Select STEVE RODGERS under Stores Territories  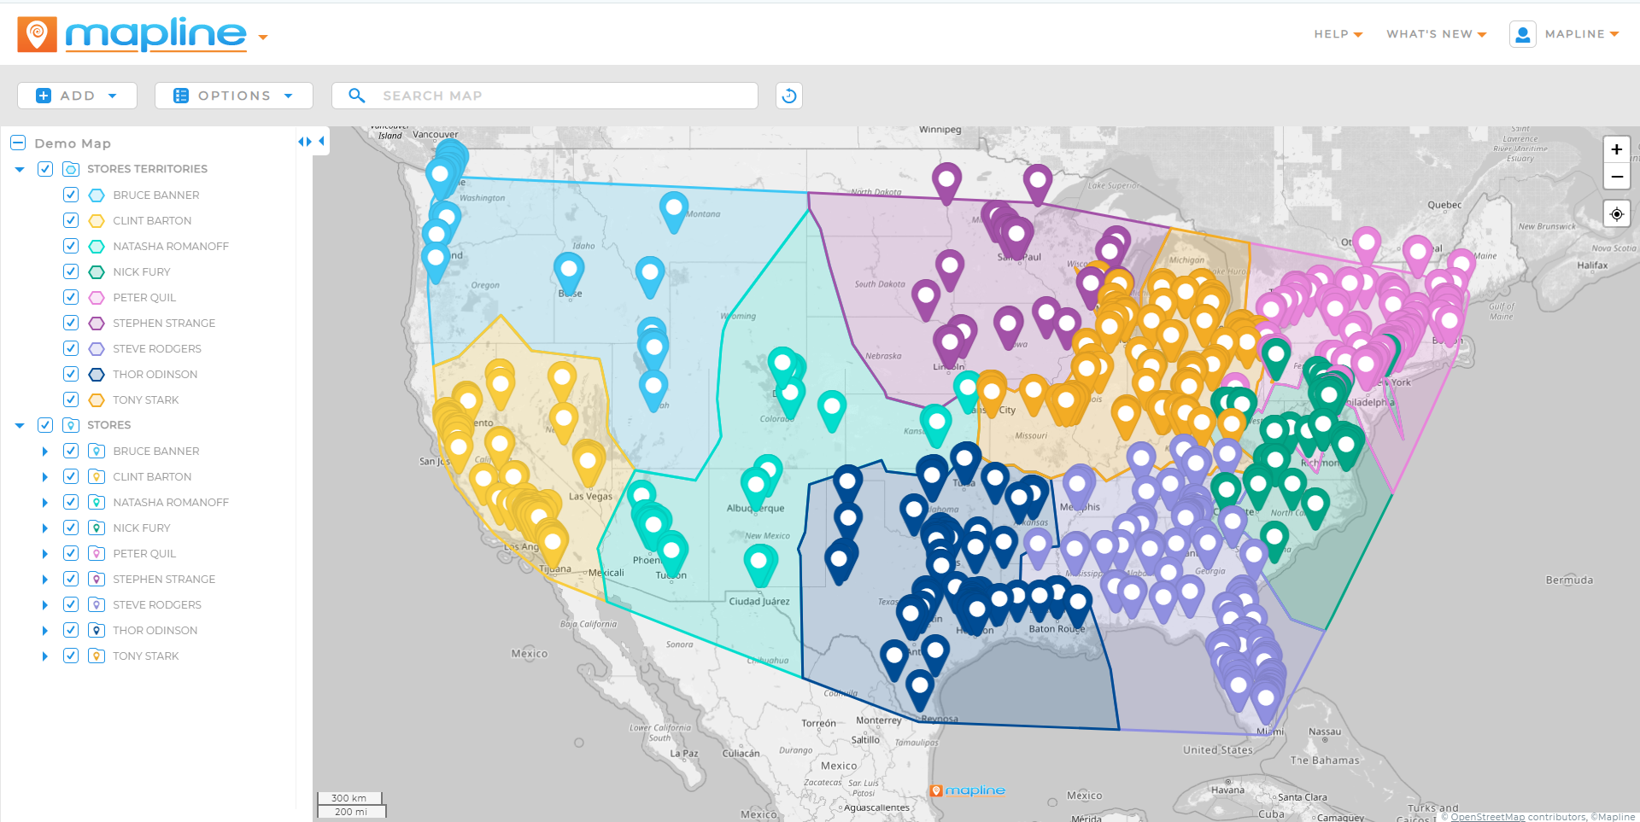(x=157, y=348)
